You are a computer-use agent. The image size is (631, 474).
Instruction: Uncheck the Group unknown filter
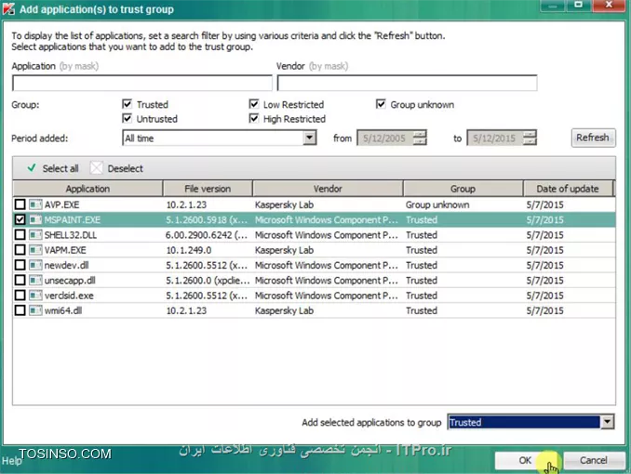click(381, 104)
